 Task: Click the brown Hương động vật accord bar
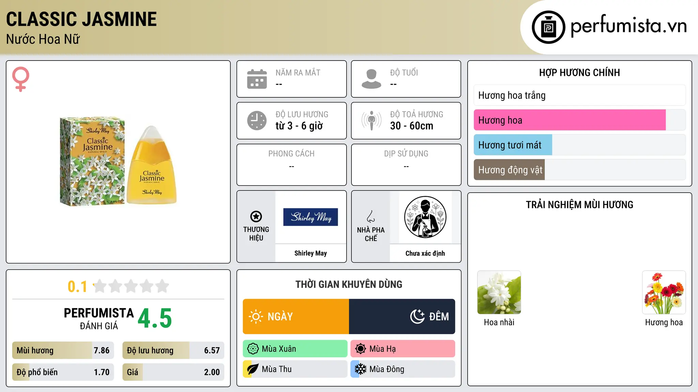(580, 170)
